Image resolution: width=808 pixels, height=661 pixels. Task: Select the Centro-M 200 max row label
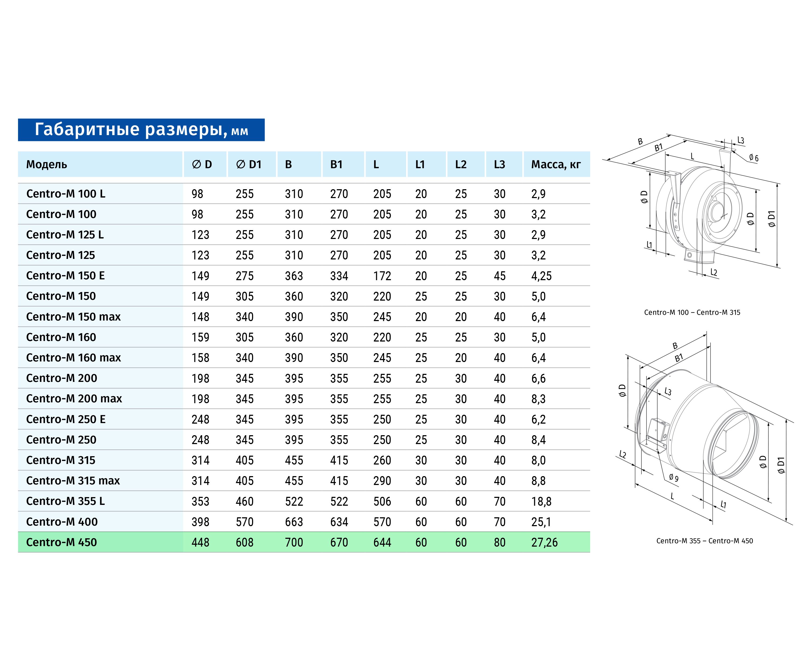(x=74, y=399)
